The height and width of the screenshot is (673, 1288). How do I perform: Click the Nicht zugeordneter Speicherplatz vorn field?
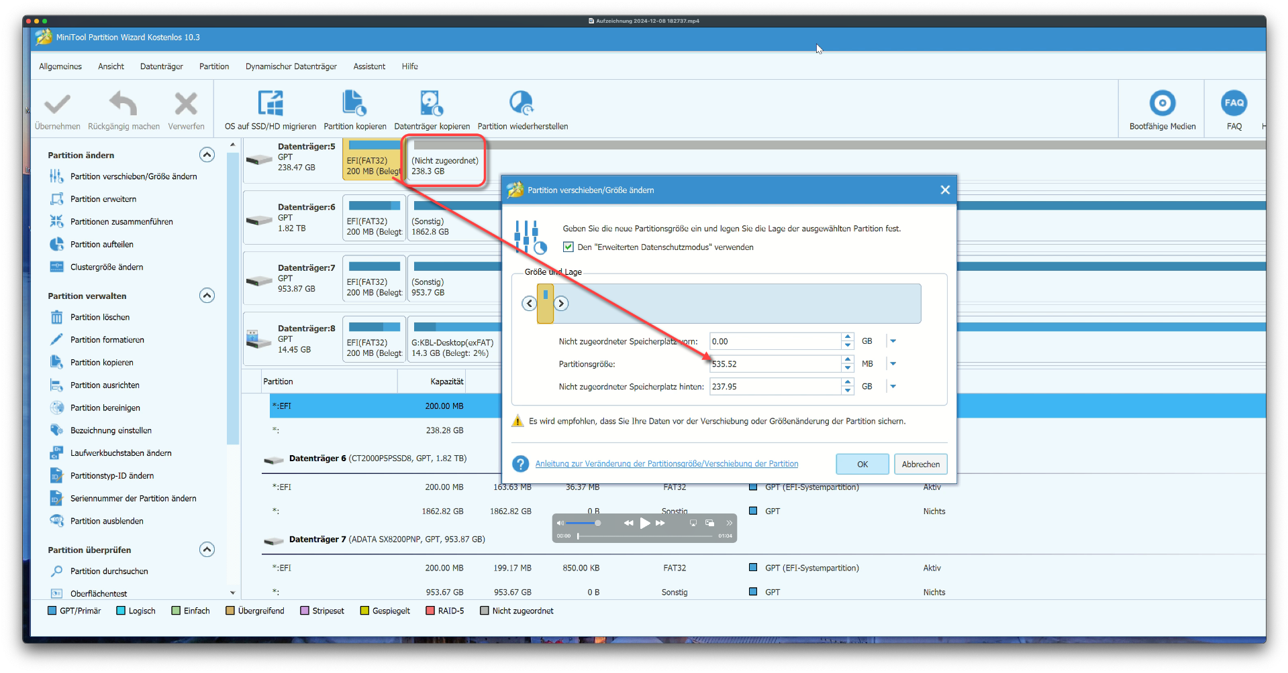[x=775, y=341]
